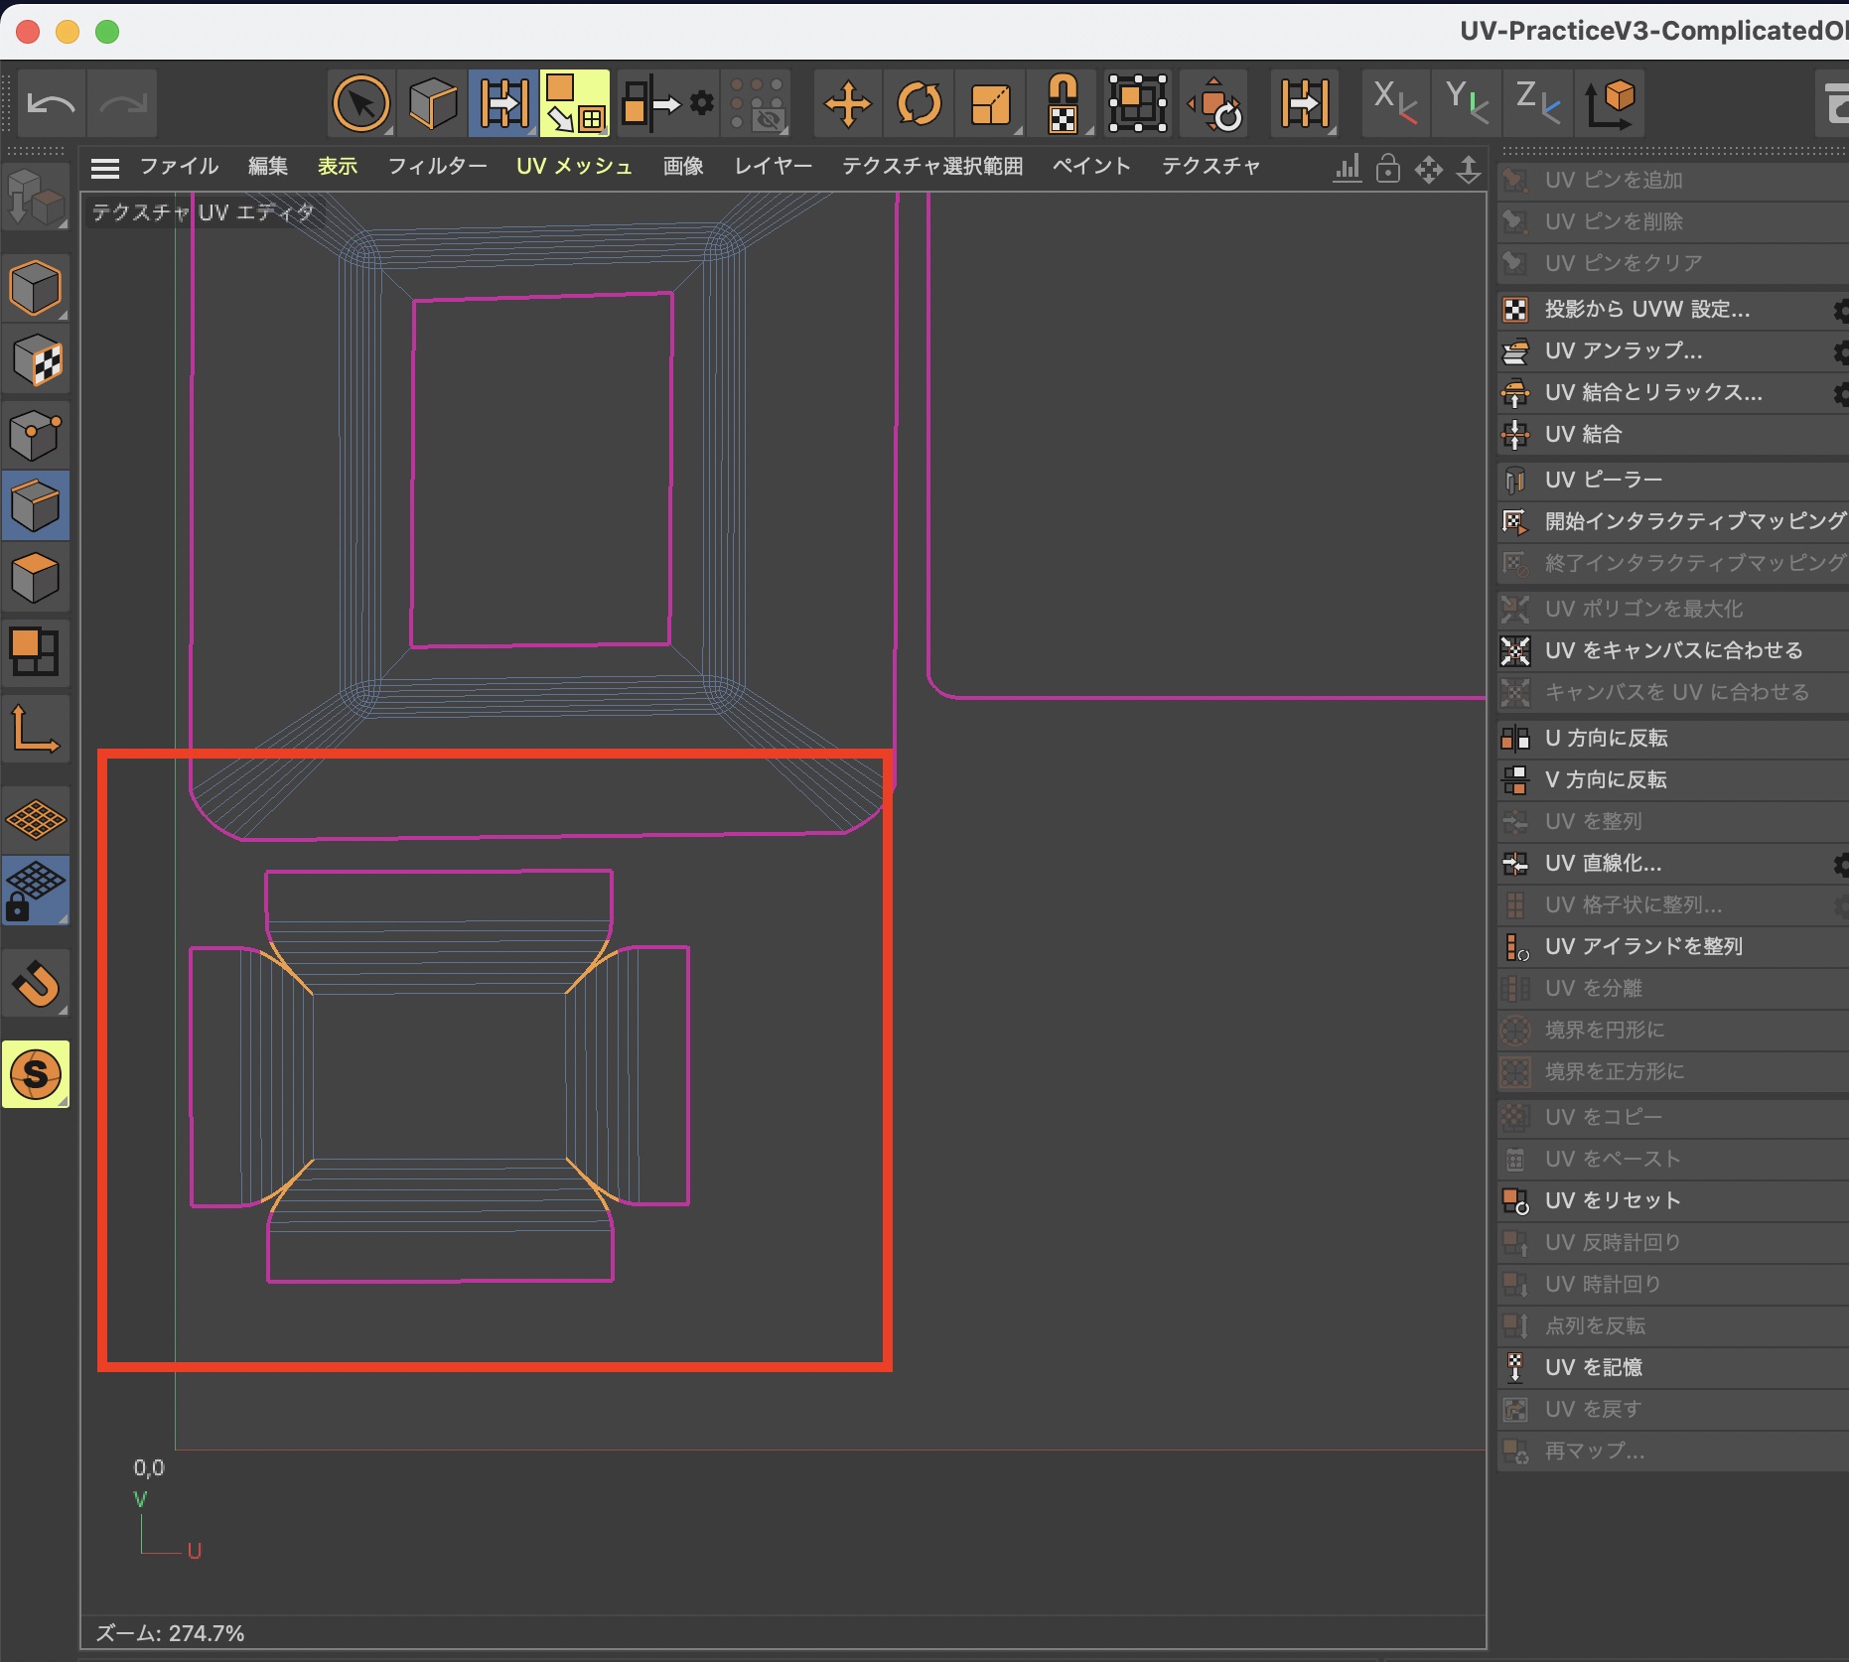Viewport: 1849px width, 1662px height.
Task: Toggle the X axis lock
Action: (1394, 103)
